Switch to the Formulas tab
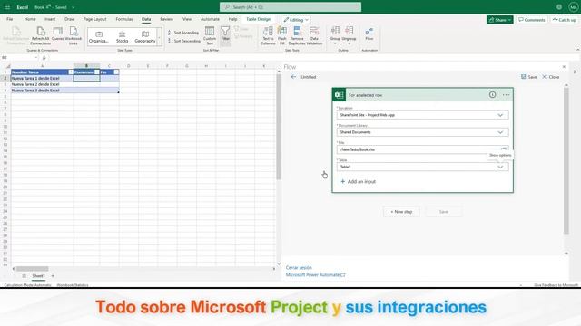 tap(124, 19)
